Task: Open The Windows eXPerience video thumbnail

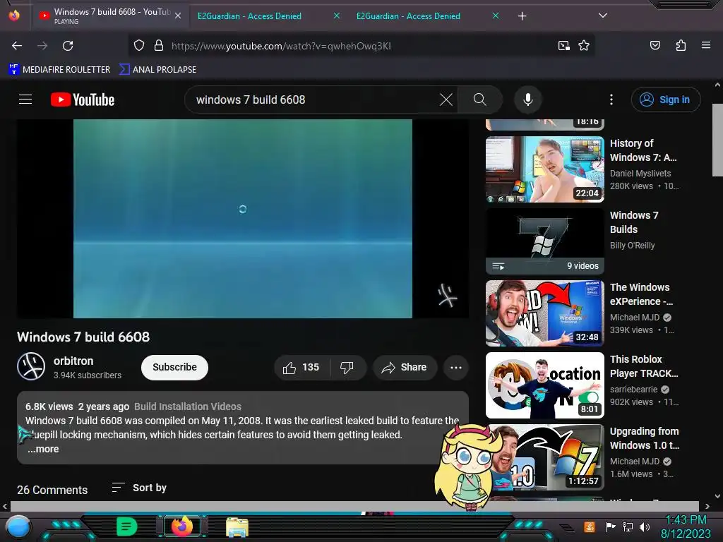Action: tap(544, 313)
